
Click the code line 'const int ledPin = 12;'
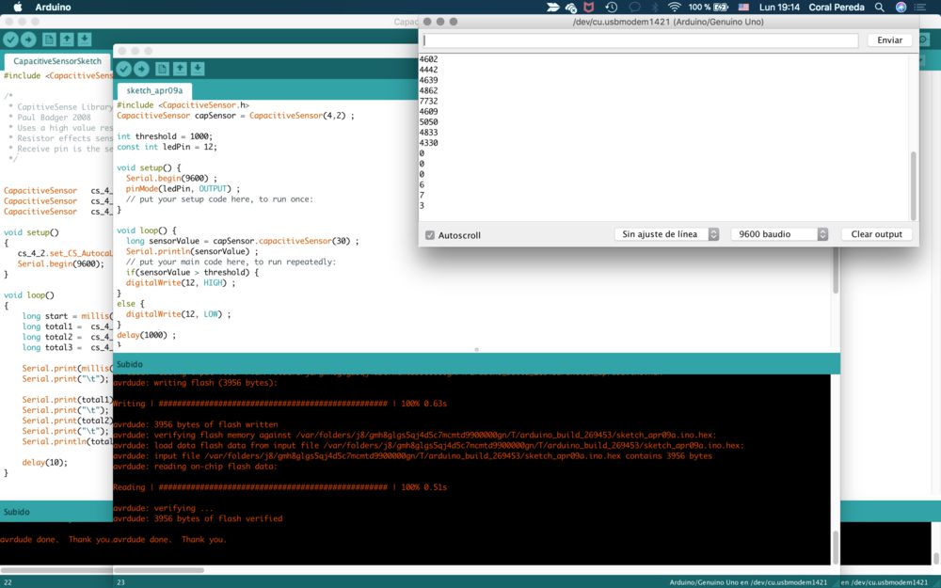coord(167,147)
